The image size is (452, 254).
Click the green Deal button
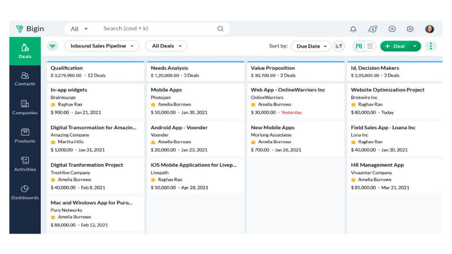[395, 46]
